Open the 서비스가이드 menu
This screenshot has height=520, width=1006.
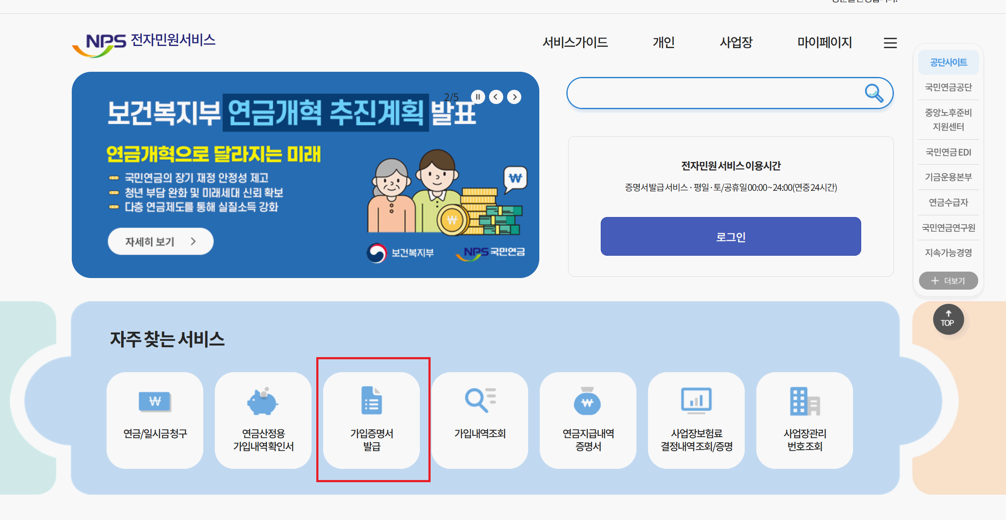click(575, 43)
